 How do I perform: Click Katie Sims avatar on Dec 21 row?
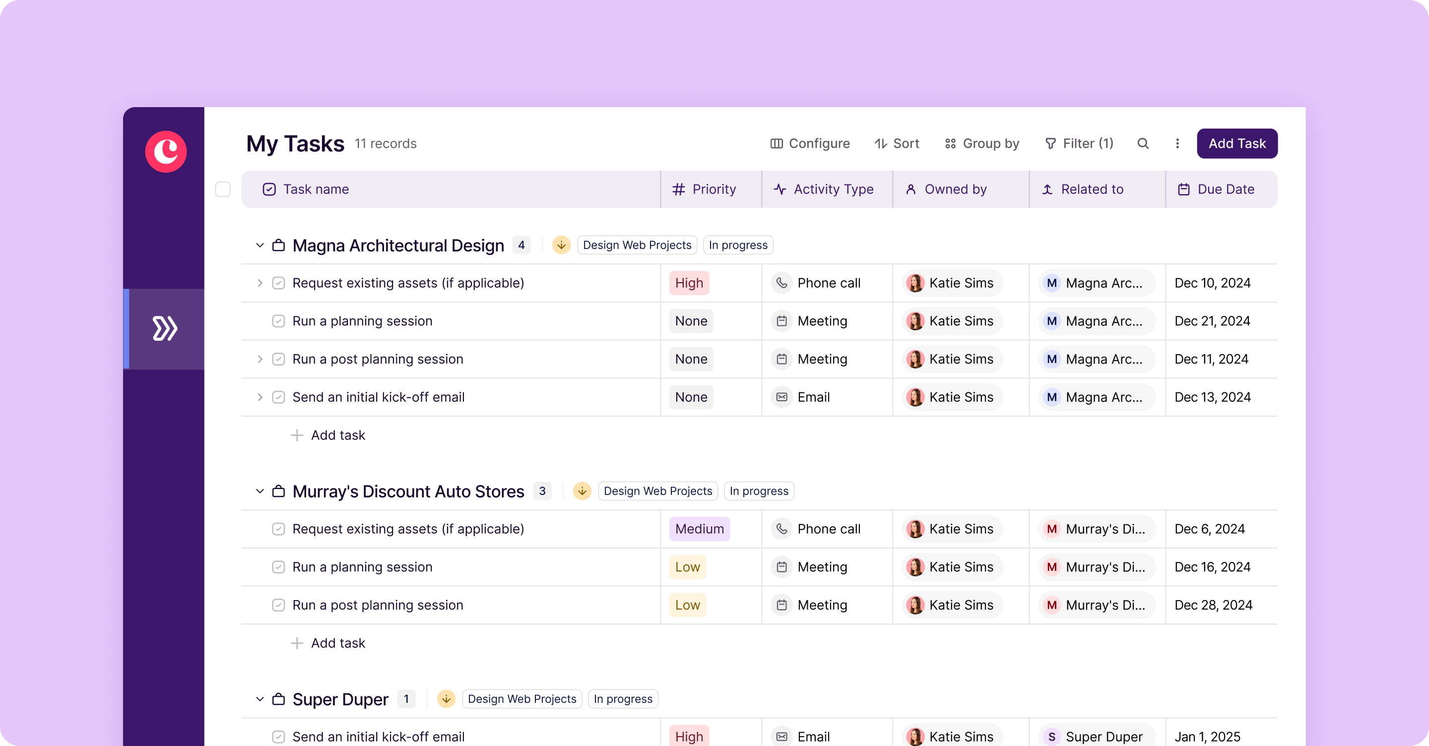click(915, 321)
